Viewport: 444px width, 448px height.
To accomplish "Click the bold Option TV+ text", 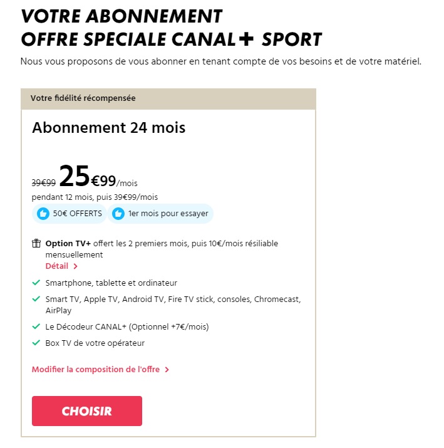I will [x=66, y=243].
